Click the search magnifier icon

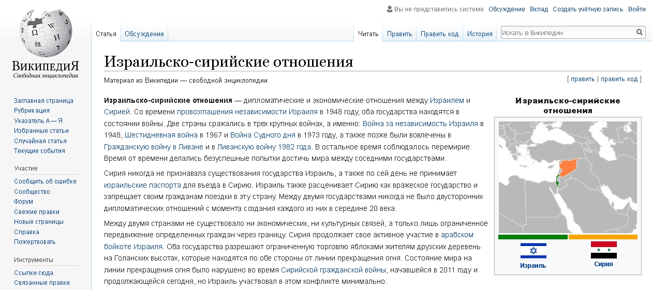[640, 33]
